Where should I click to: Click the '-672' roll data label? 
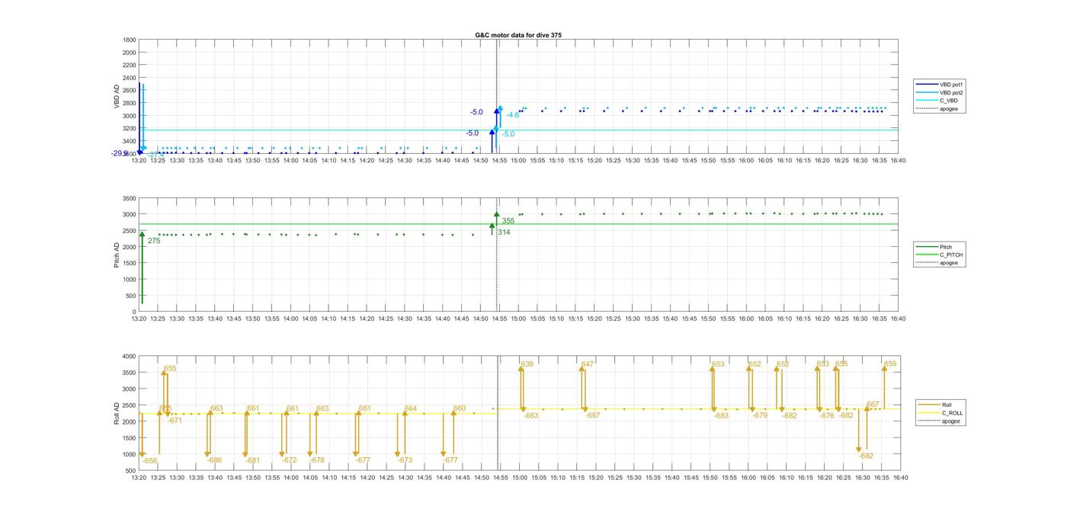289,460
